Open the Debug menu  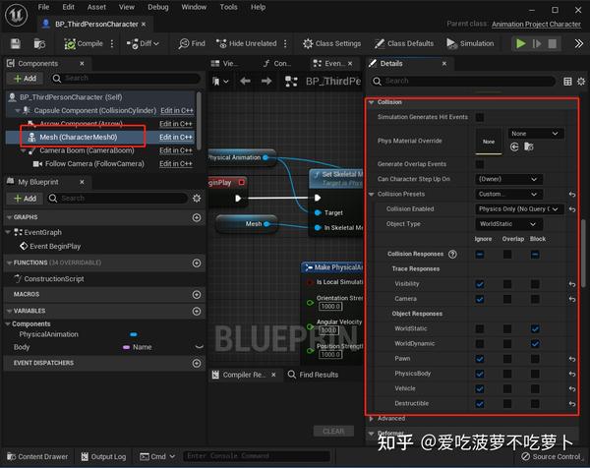pyautogui.click(x=158, y=7)
